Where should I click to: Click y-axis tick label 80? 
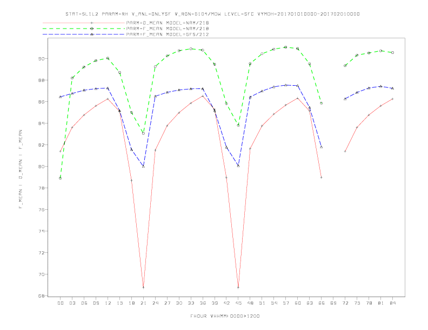(41, 167)
